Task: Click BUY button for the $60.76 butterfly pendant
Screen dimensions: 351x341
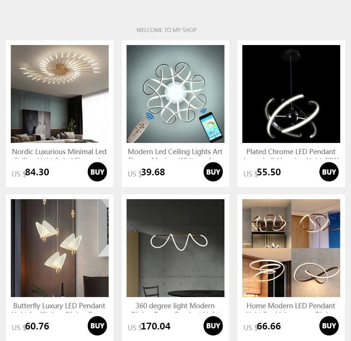Action: [97, 326]
